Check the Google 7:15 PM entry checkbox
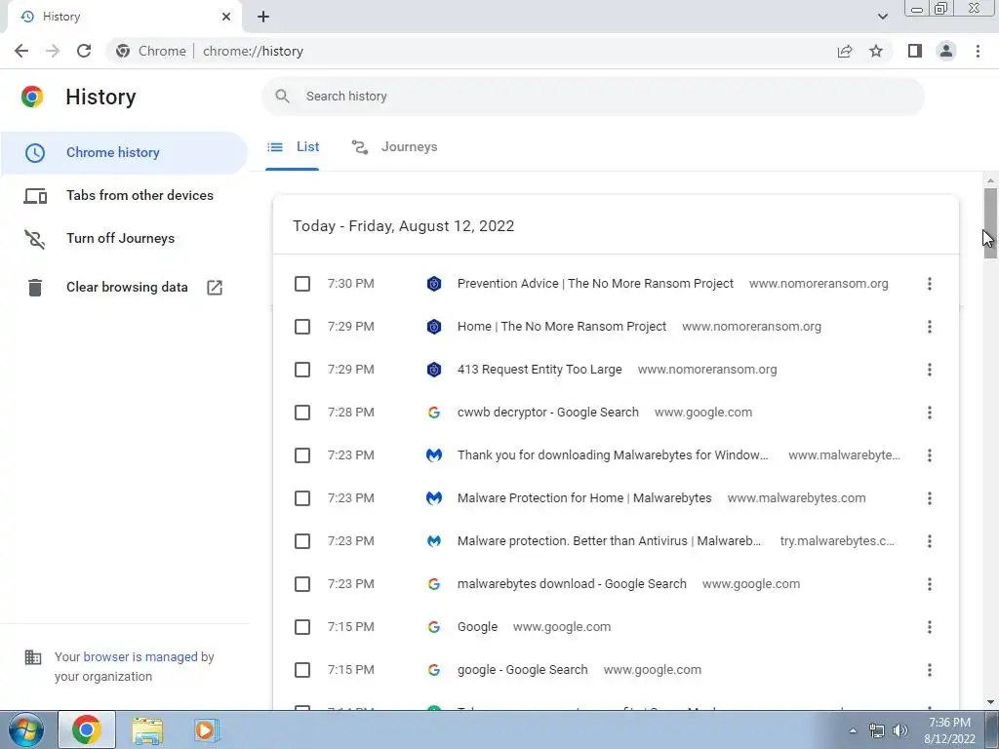Image resolution: width=999 pixels, height=749 pixels. (302, 627)
